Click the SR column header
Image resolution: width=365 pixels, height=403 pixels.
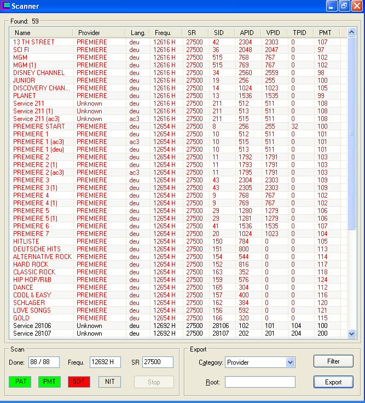tap(195, 33)
